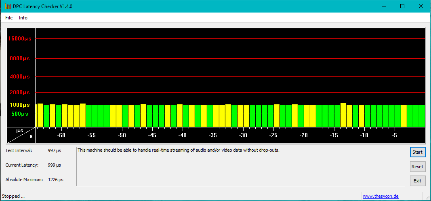
Task: Click the tallest yellow bar near -14 seconds
Action: point(343,115)
